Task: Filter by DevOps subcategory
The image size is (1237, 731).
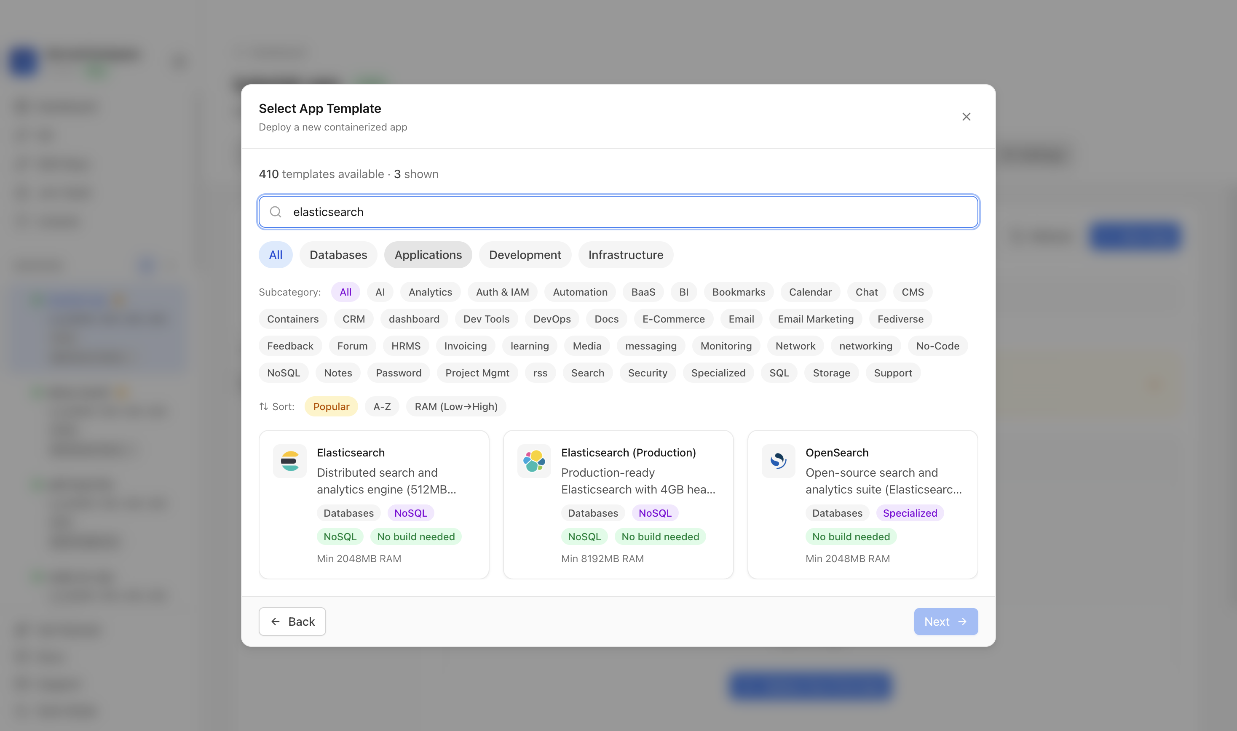Action: [552, 319]
